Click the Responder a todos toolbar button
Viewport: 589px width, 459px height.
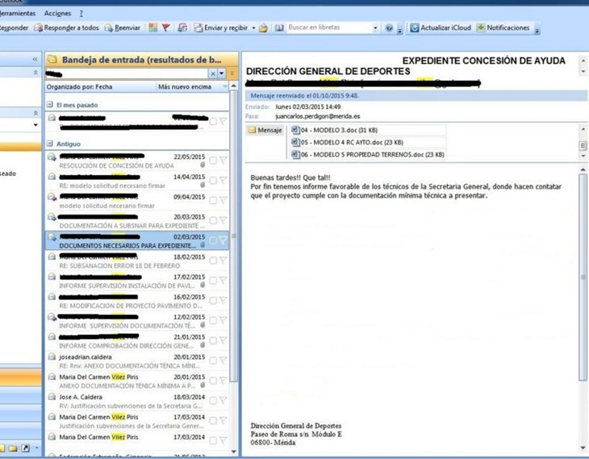66,27
